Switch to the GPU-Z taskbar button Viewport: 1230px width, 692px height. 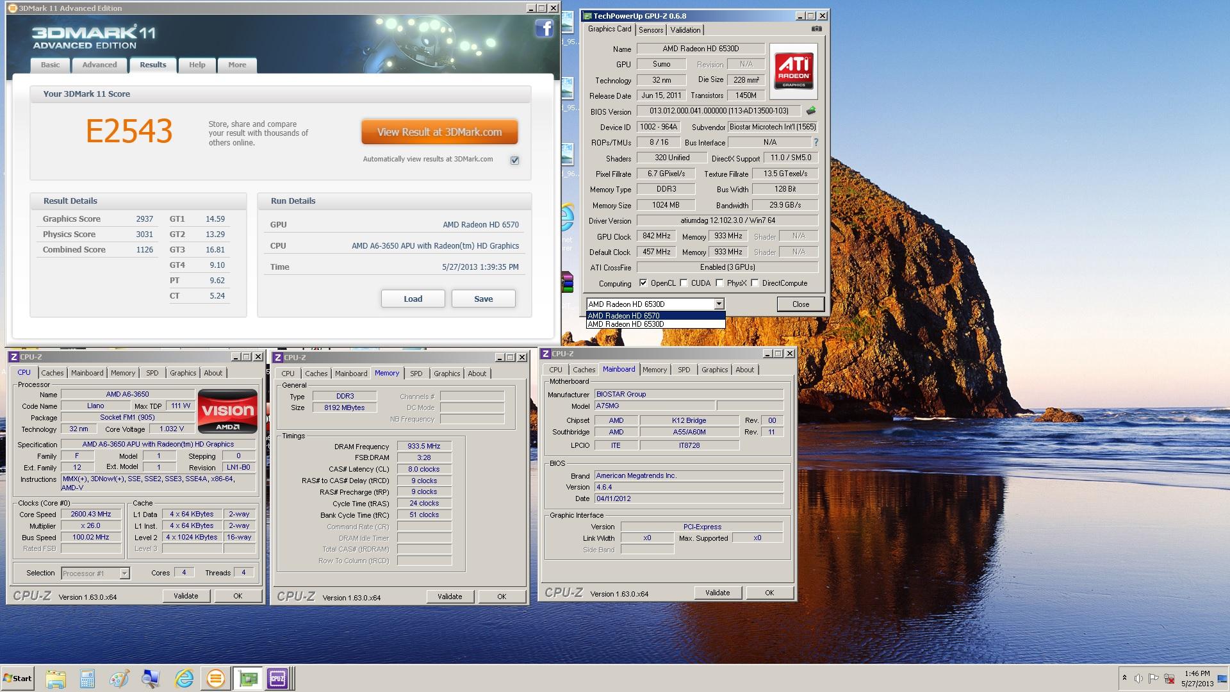[x=248, y=679]
